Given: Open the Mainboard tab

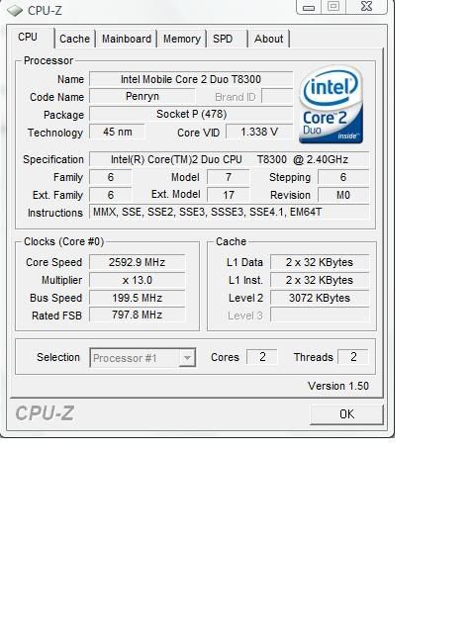Looking at the screenshot, I should (127, 39).
